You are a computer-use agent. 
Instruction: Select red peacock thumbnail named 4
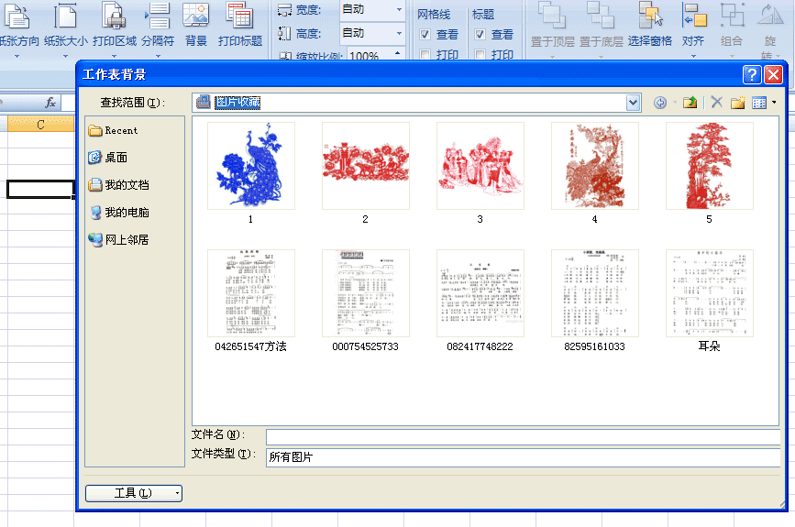(595, 166)
